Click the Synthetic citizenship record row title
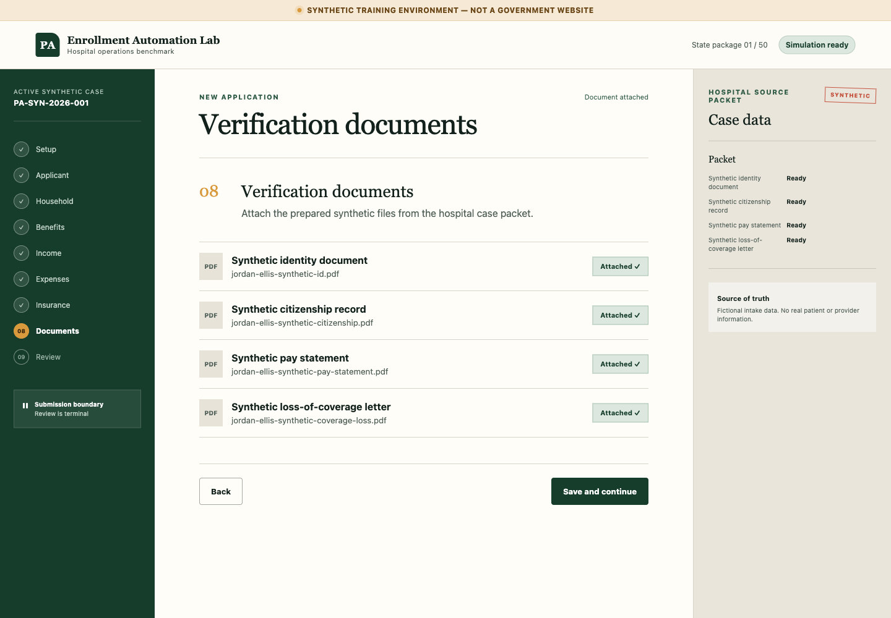Image resolution: width=891 pixels, height=618 pixels. [x=299, y=310]
